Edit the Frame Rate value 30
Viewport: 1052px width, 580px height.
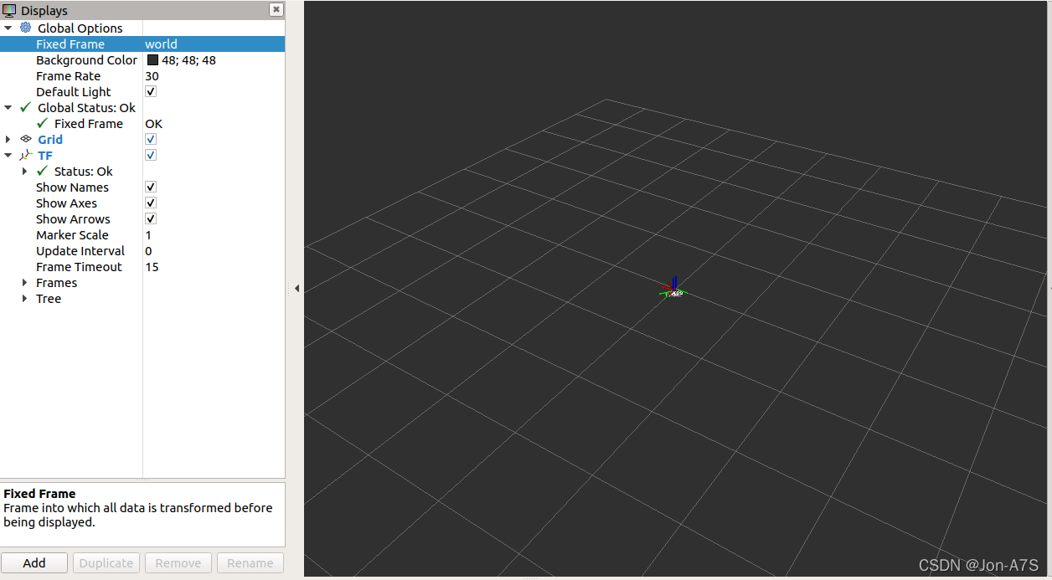coord(152,75)
